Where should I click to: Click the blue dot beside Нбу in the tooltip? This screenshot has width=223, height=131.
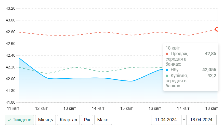coord(167,70)
